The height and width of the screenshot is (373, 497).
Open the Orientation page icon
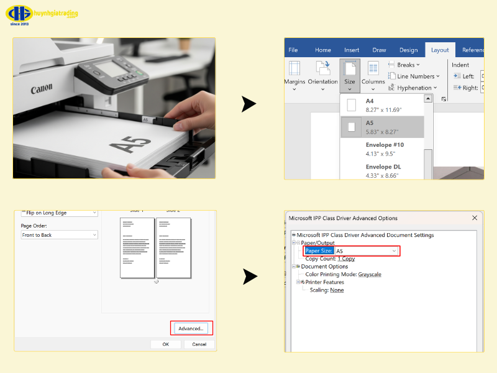click(323, 68)
